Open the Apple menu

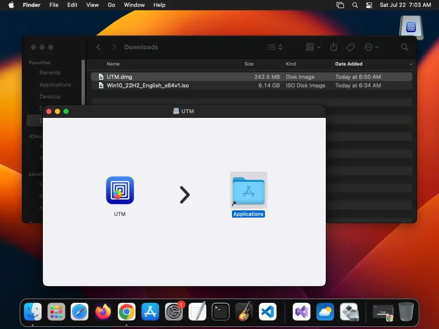tap(11, 5)
